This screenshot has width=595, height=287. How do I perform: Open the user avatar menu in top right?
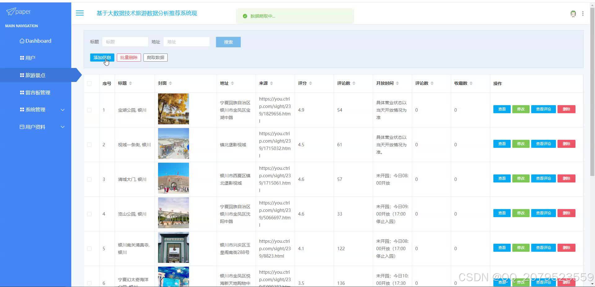coord(573,14)
